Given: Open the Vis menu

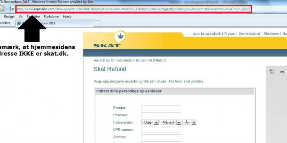Looking at the screenshot, I should 21,17.
